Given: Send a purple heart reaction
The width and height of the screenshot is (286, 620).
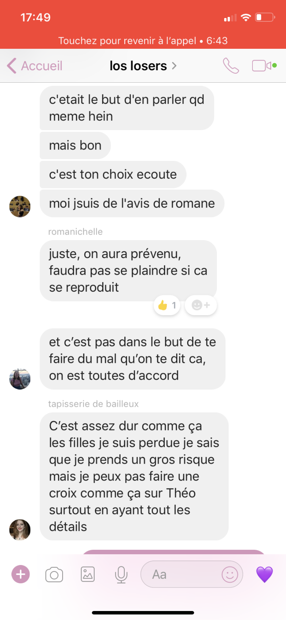Looking at the screenshot, I should pos(265,574).
